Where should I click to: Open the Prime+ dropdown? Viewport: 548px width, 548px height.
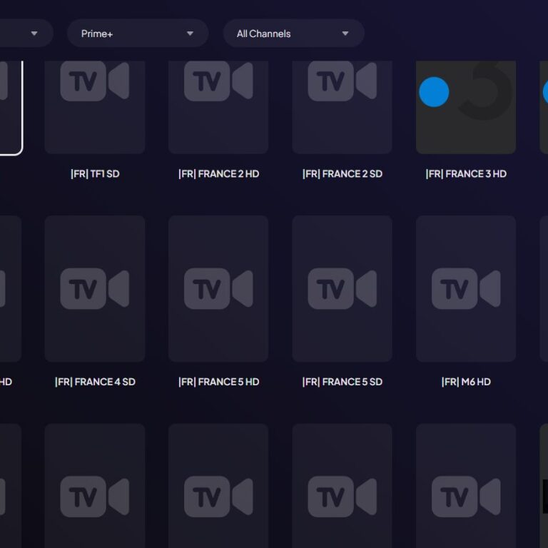coord(138,34)
